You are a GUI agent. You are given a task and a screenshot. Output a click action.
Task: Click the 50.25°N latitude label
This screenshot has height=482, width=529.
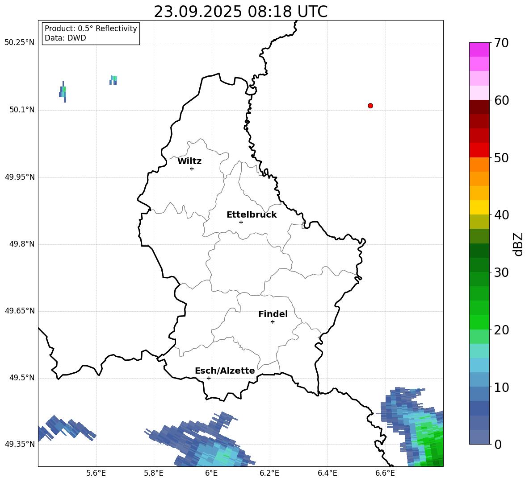click(20, 43)
